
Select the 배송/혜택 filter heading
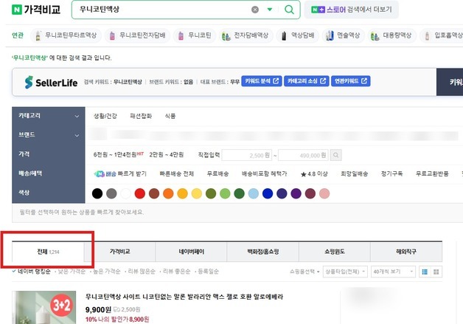[30, 173]
